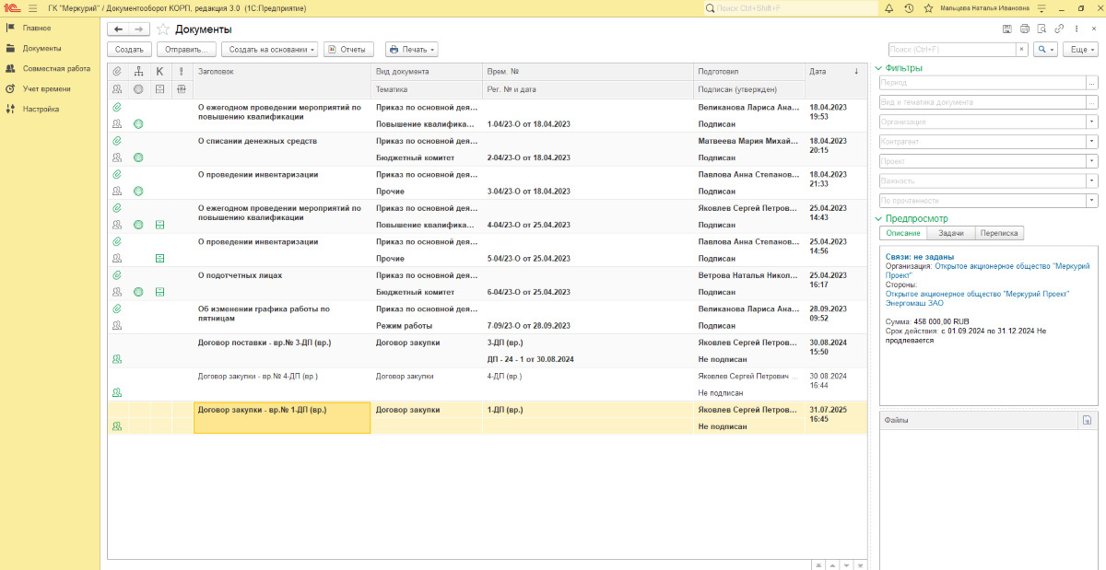Image resolution: width=1106 pixels, height=570 pixels.
Task: Open the Организация filter dropdown
Action: coord(1092,122)
